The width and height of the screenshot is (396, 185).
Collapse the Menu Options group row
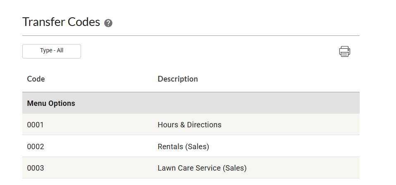click(x=51, y=103)
